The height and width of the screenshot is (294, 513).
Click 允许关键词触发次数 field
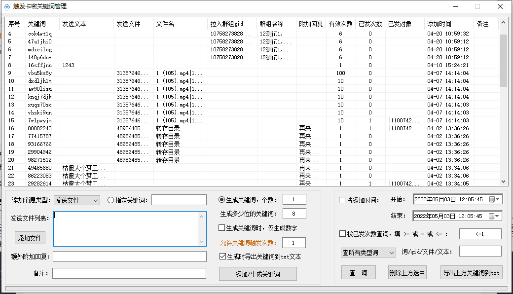tap(294, 243)
